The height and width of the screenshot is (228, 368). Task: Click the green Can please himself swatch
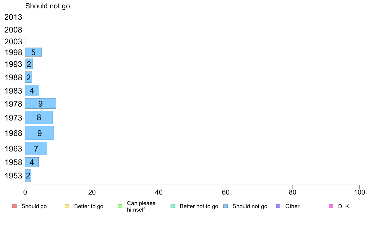click(120, 206)
